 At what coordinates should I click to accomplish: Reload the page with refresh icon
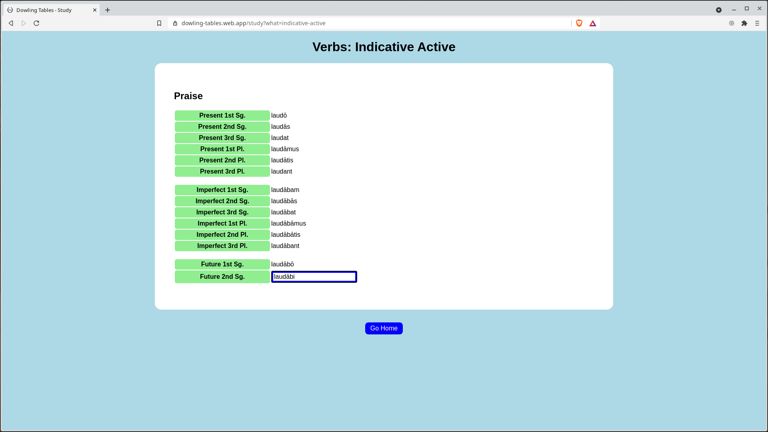pos(36,23)
